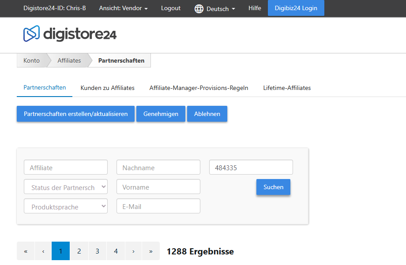Go to next page with › icon
The width and height of the screenshot is (406, 265).
click(133, 251)
